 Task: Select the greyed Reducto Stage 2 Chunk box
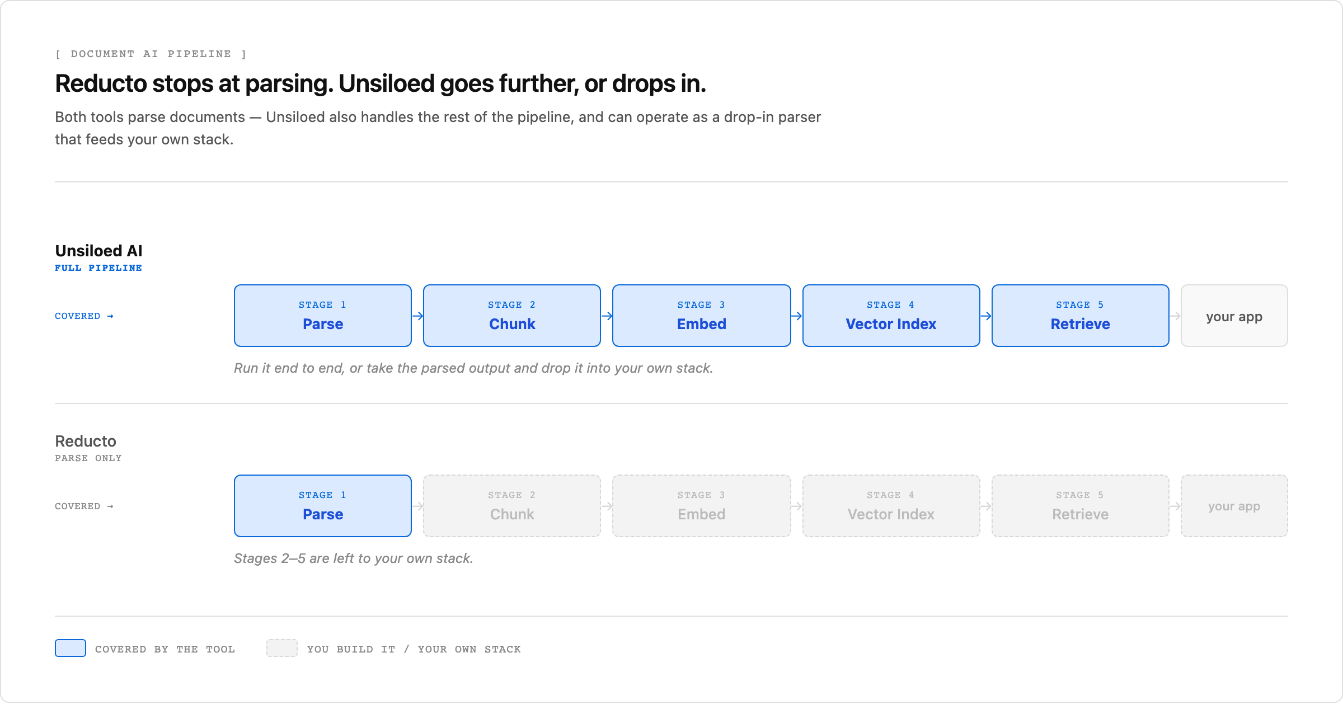click(x=512, y=506)
